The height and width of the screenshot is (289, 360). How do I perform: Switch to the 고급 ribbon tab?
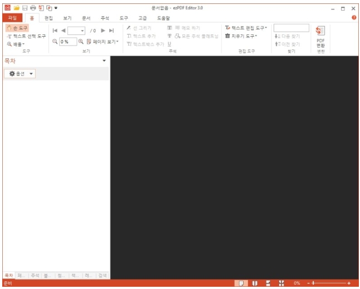[142, 18]
